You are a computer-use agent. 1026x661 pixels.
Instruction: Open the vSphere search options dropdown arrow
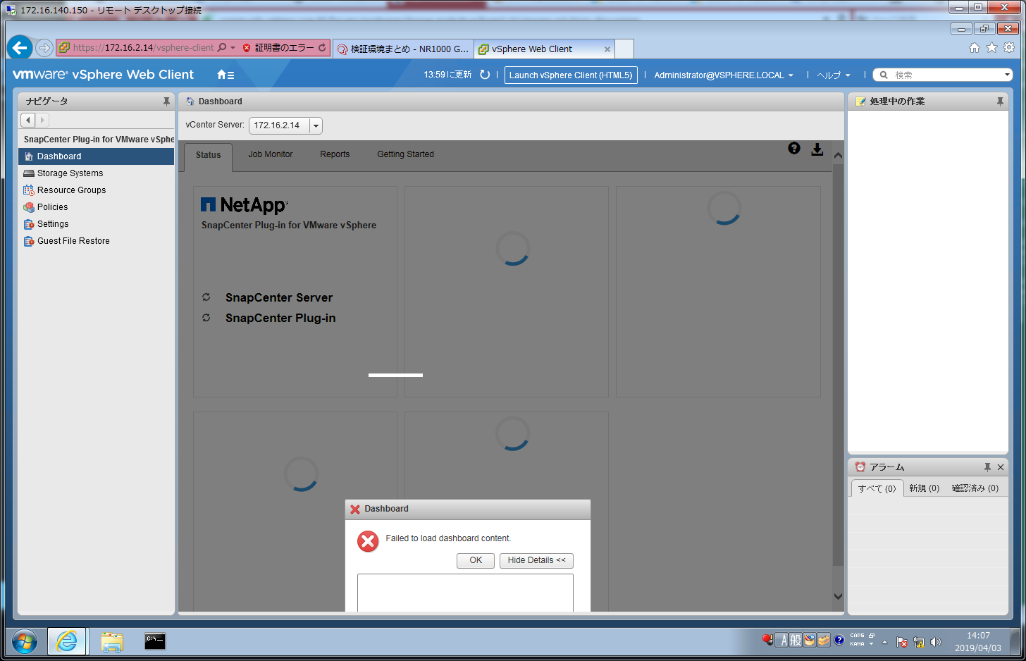(x=1008, y=75)
